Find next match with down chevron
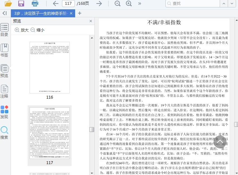The width and height of the screenshot is (238, 175). click(x=232, y=4)
